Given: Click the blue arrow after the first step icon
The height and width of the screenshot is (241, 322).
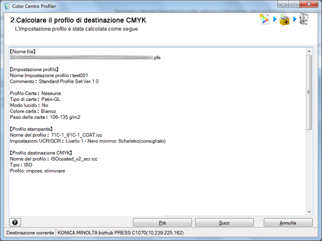Looking at the screenshot, I should click(x=275, y=19).
